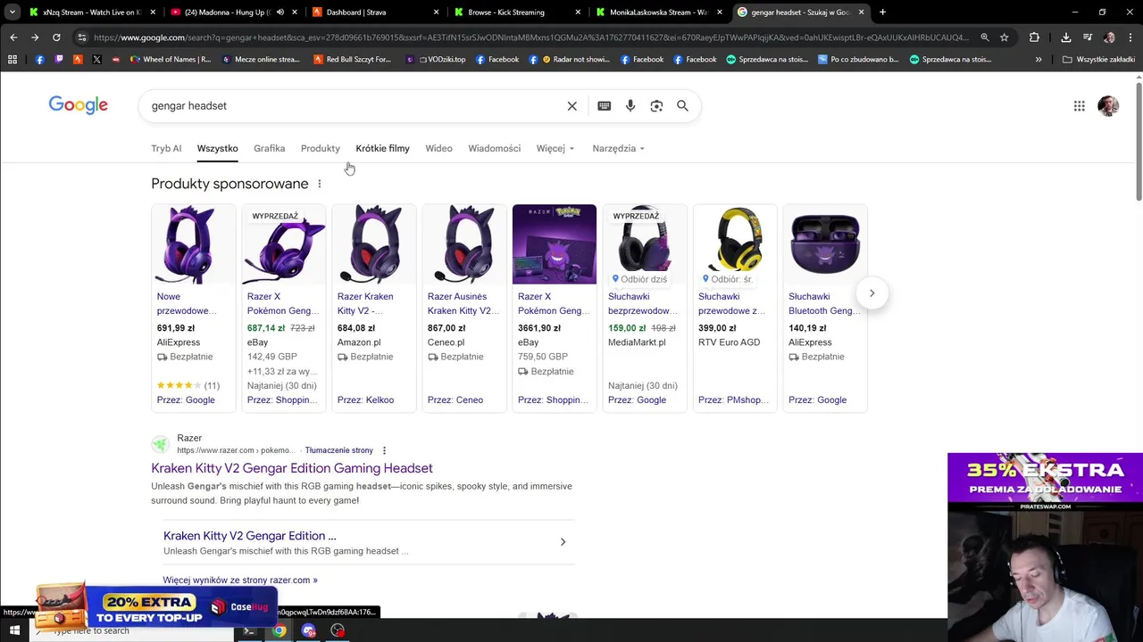Screen dimensions: 1143x642
Task: Start voice search with microphone icon
Action: [630, 106]
